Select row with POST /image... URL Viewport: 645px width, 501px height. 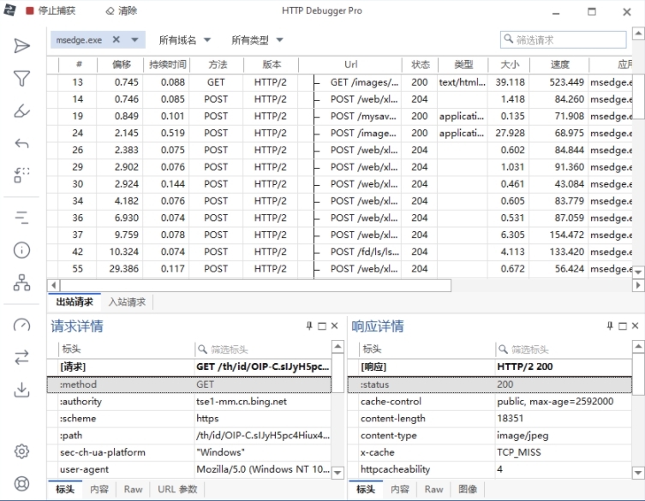(x=340, y=133)
